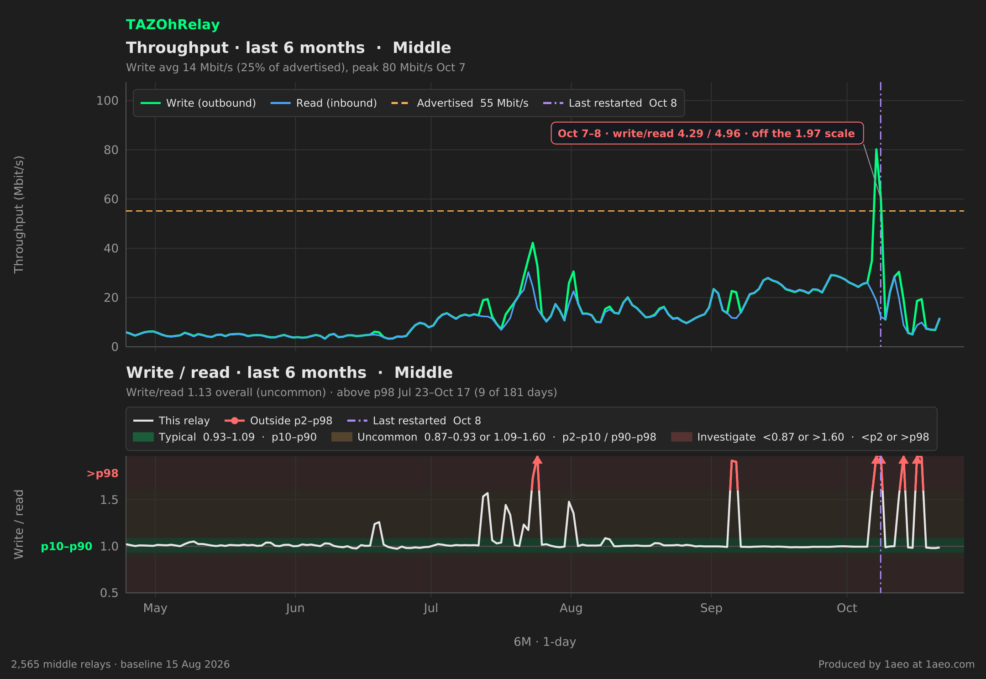This screenshot has height=679, width=986.
Task: Click the red Investigate band swatch
Action: tap(682, 437)
